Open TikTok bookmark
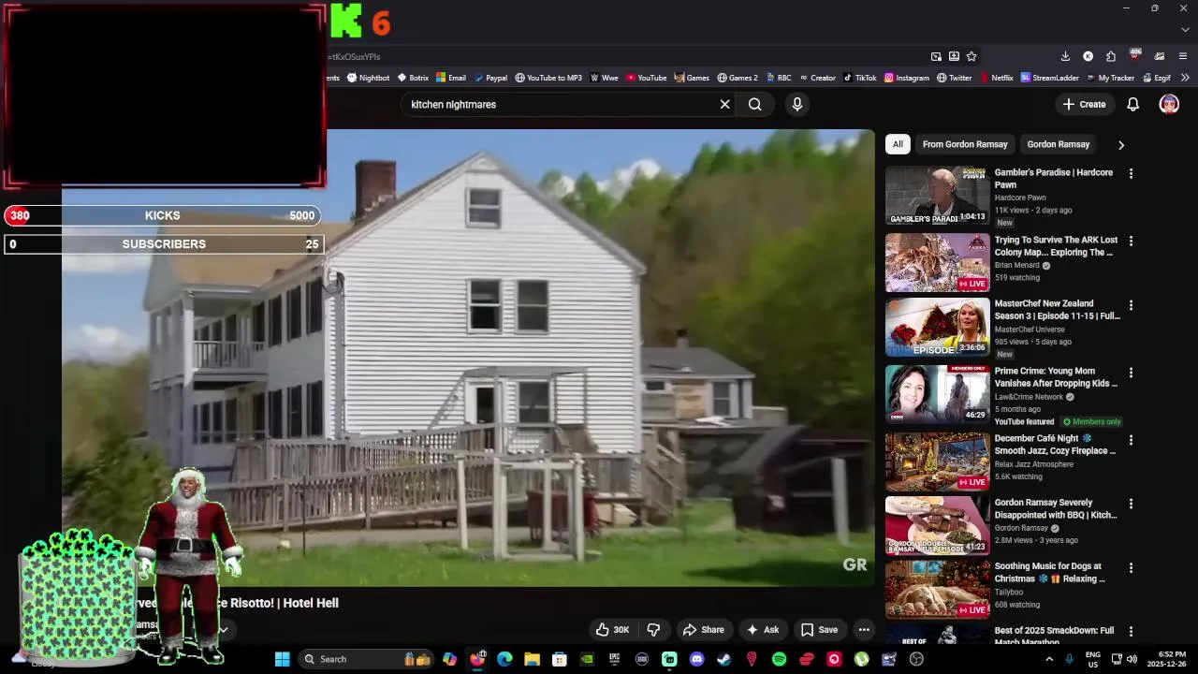 (x=859, y=78)
